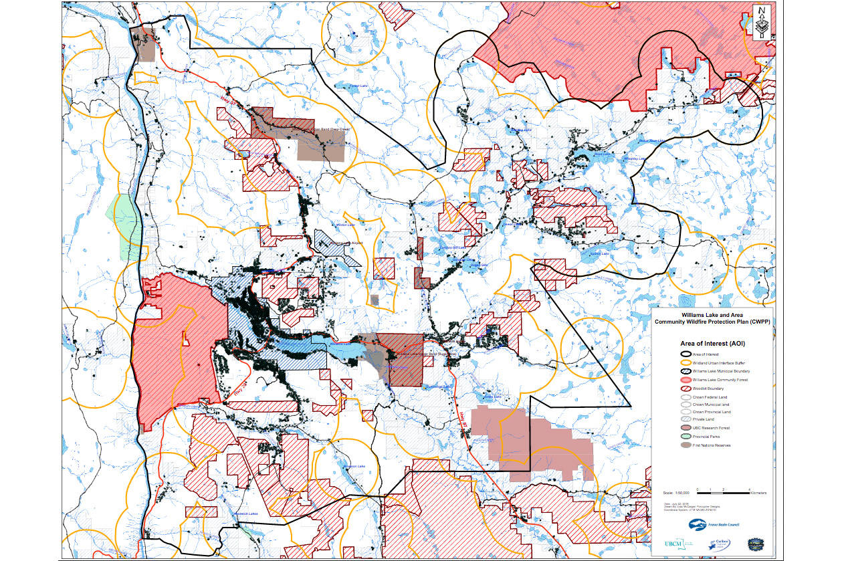Click the 'Crown Municipal land' legend label
This screenshot has width=842, height=561.
point(711,405)
